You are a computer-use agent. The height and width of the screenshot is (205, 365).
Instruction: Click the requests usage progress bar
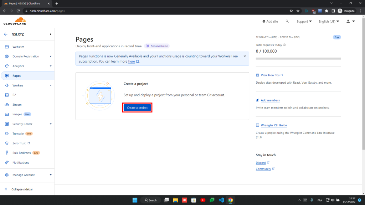tap(298, 59)
